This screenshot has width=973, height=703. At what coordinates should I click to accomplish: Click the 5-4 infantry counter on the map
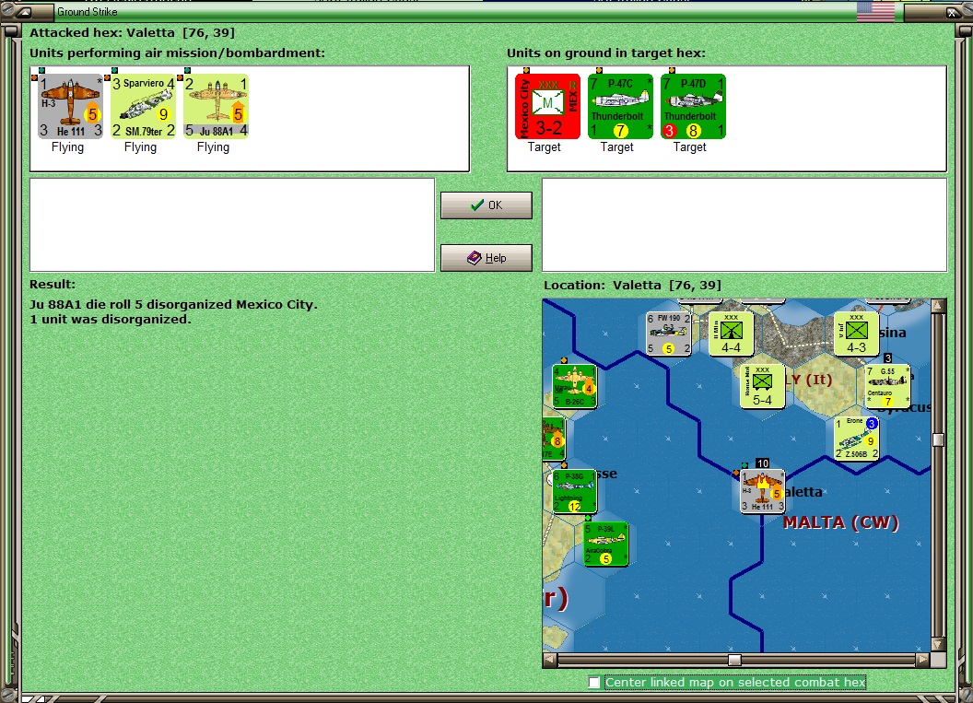tap(762, 386)
